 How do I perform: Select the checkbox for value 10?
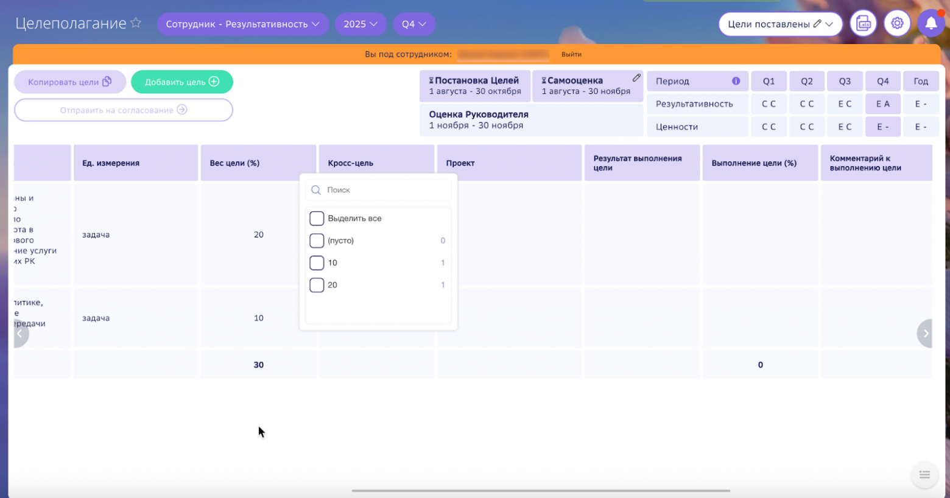317,263
